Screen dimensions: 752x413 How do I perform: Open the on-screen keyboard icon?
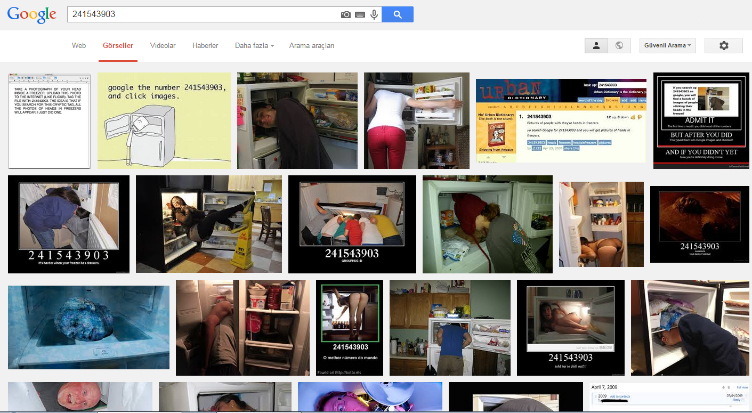coord(360,15)
